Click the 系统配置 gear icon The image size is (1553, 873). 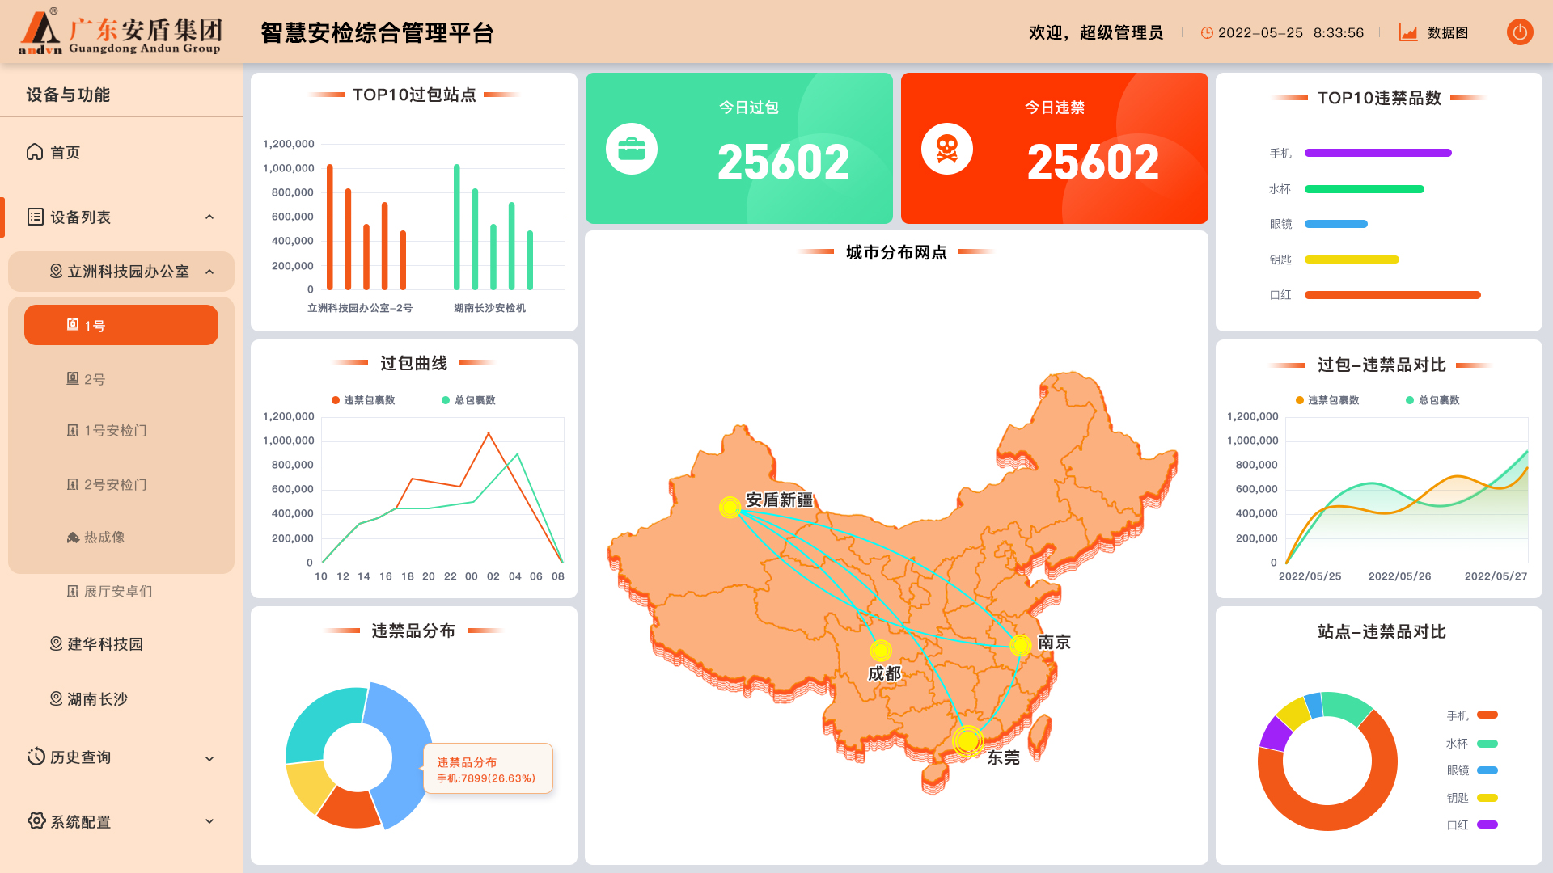tap(36, 820)
